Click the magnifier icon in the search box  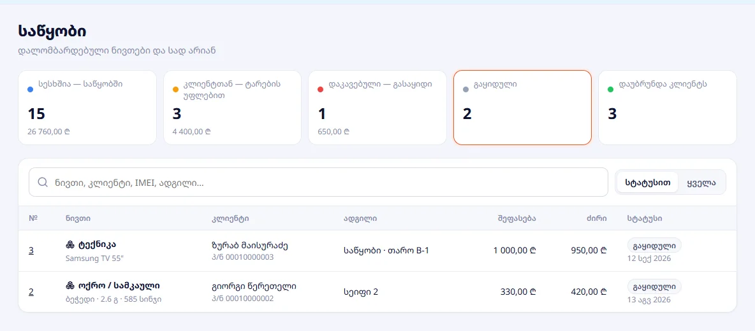(x=42, y=182)
